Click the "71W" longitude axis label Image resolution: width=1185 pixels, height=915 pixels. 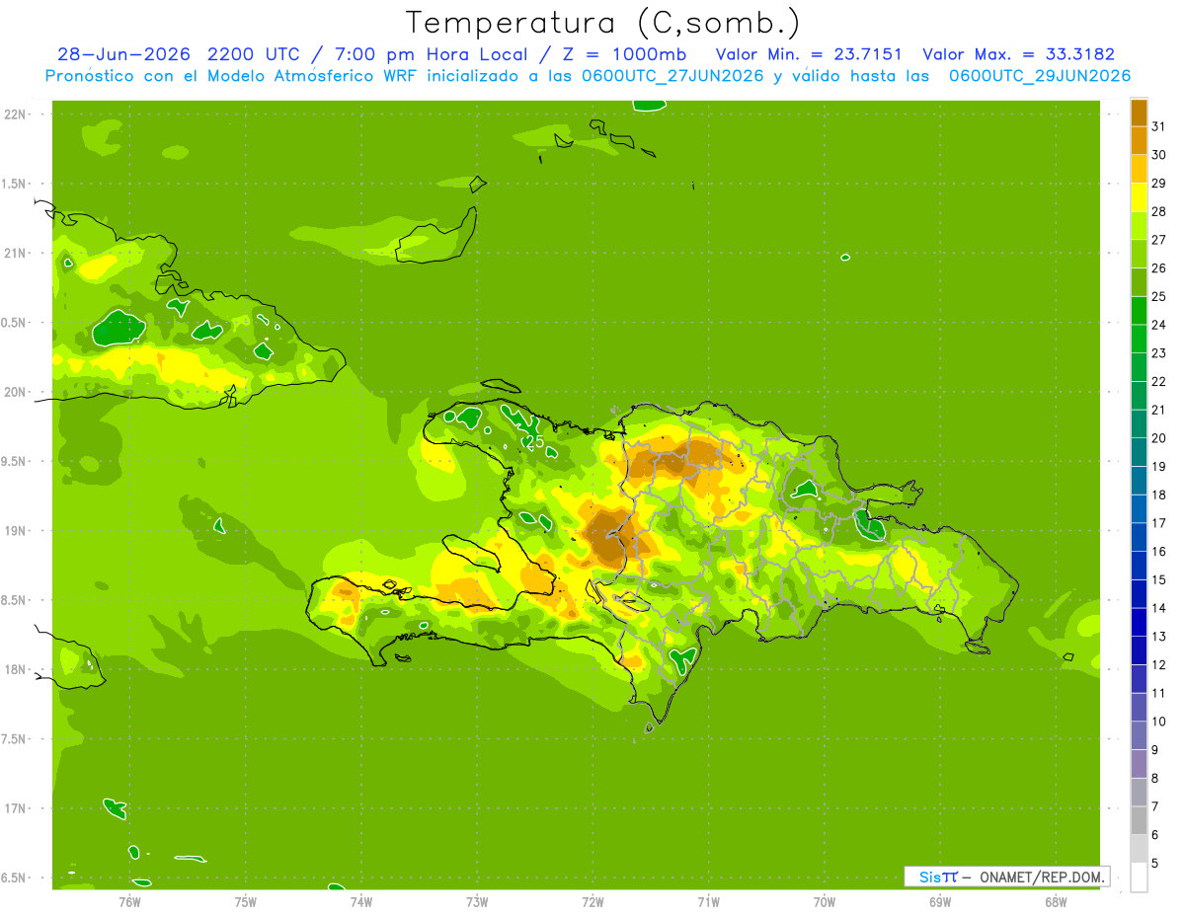708,902
